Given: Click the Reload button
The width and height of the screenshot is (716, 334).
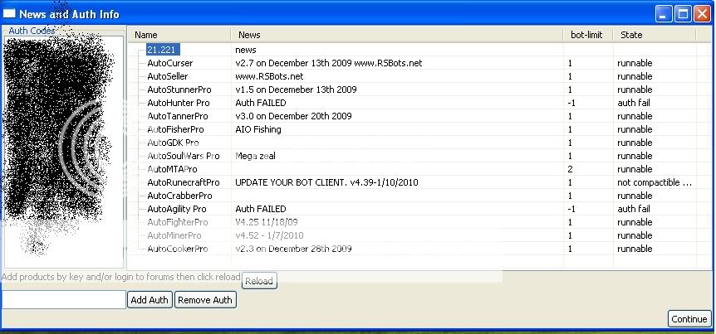Looking at the screenshot, I should point(258,281).
